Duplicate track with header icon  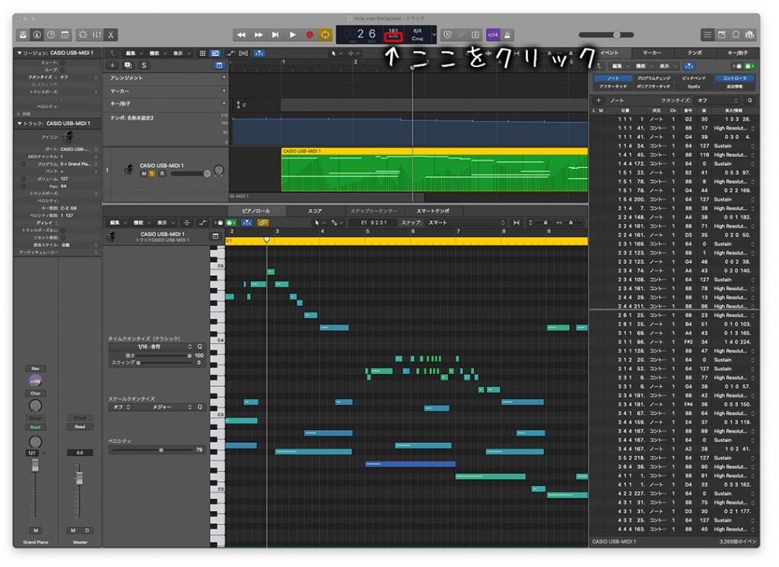click(128, 65)
